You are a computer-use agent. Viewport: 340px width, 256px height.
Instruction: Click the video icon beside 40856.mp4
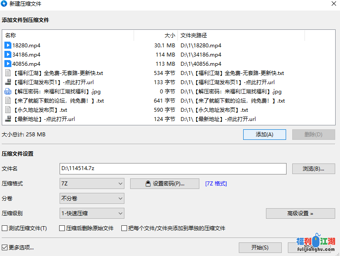click(x=8, y=64)
